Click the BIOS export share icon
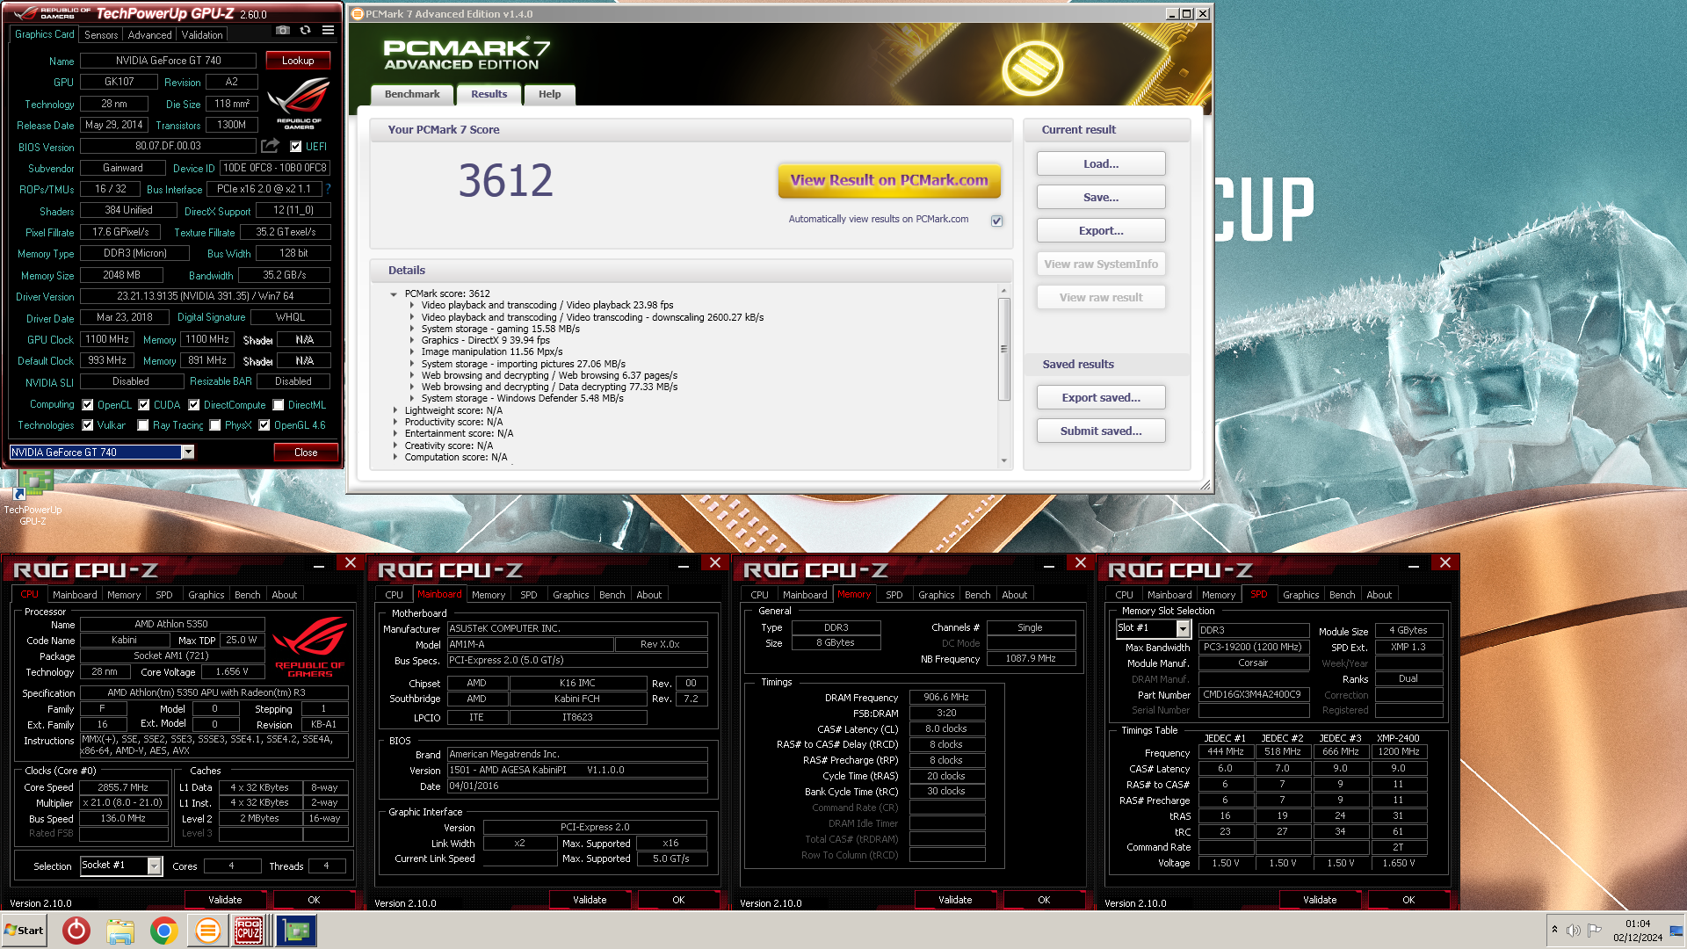Viewport: 1687px width, 949px height. click(x=270, y=146)
